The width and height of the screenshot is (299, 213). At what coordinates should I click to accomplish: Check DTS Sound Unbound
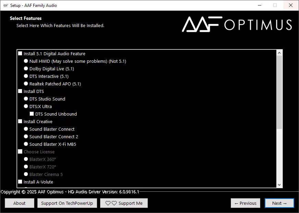pyautogui.click(x=32, y=114)
